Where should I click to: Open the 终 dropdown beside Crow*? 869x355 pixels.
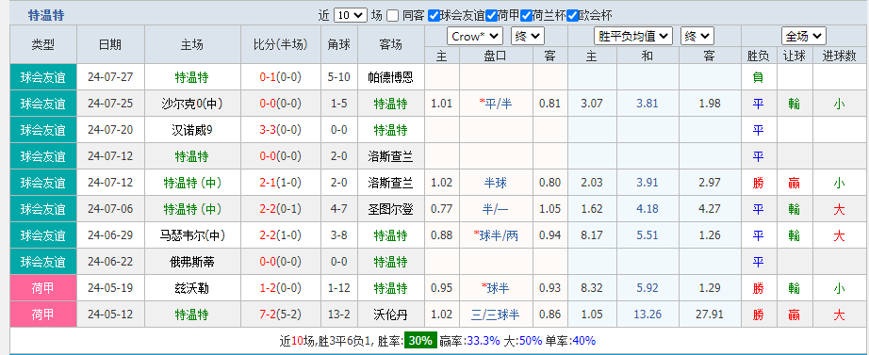pyautogui.click(x=528, y=37)
